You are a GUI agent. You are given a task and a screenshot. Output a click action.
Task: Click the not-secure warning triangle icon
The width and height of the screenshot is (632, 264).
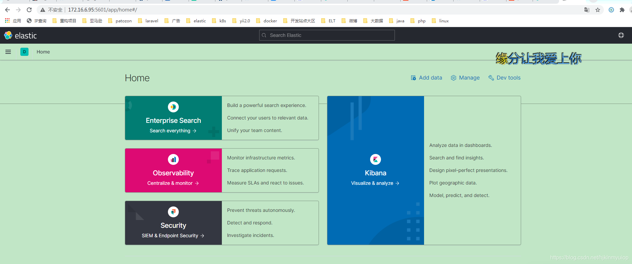43,10
